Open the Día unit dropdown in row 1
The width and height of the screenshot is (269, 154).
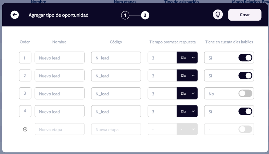(x=187, y=58)
